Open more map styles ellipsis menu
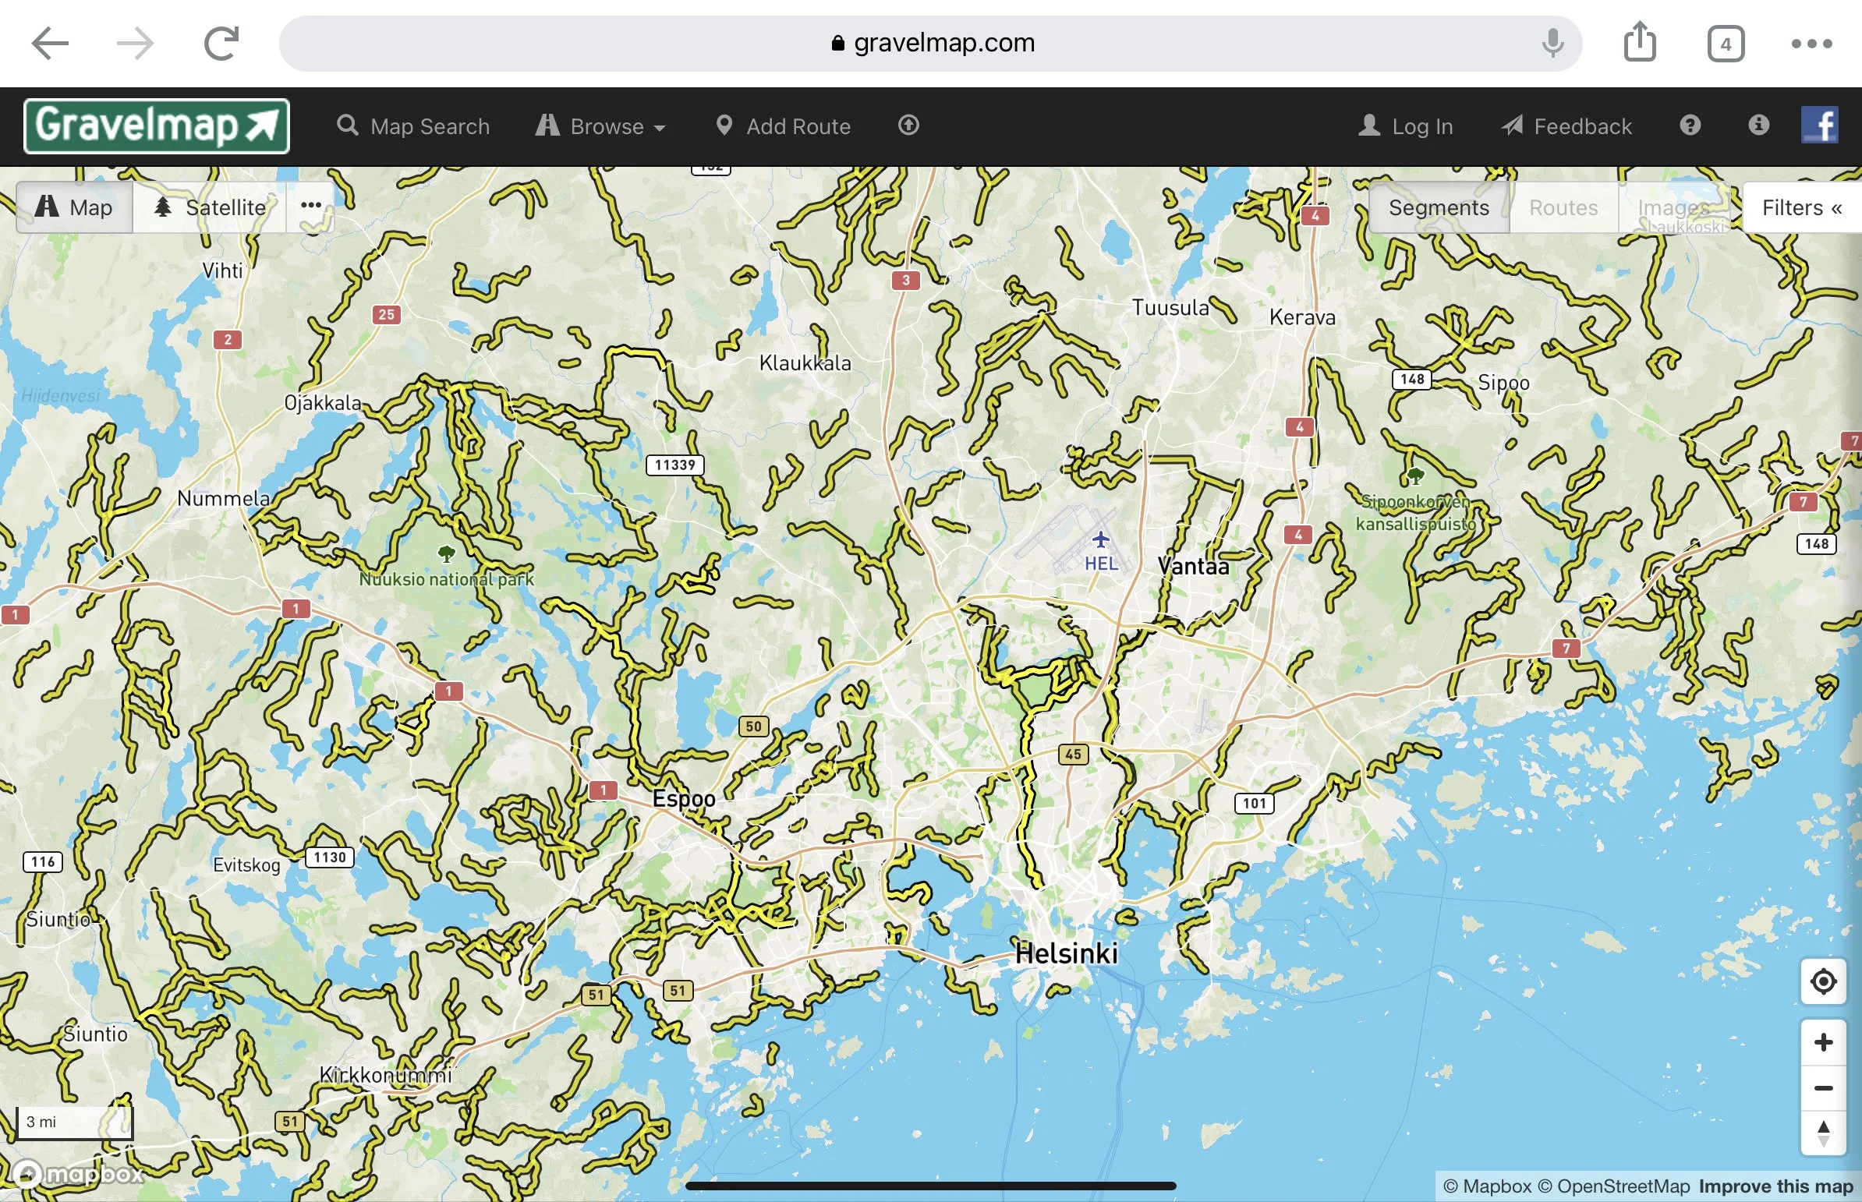This screenshot has width=1862, height=1202. pos(311,206)
